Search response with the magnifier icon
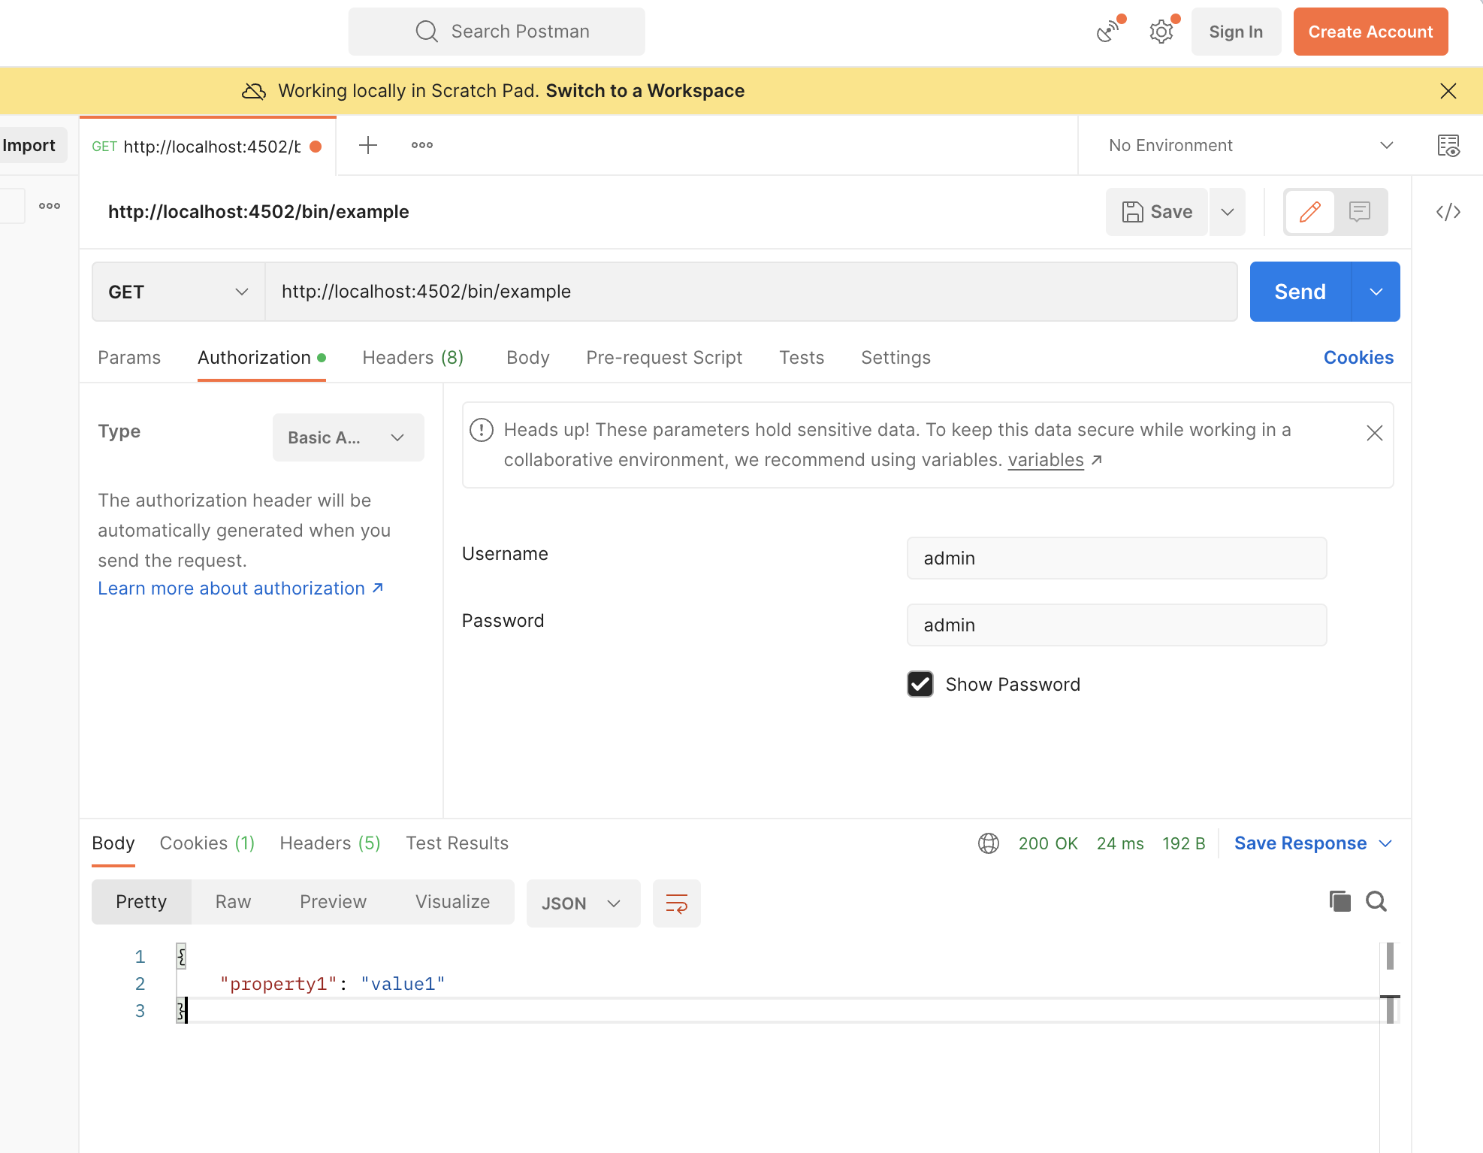 pos(1376,901)
